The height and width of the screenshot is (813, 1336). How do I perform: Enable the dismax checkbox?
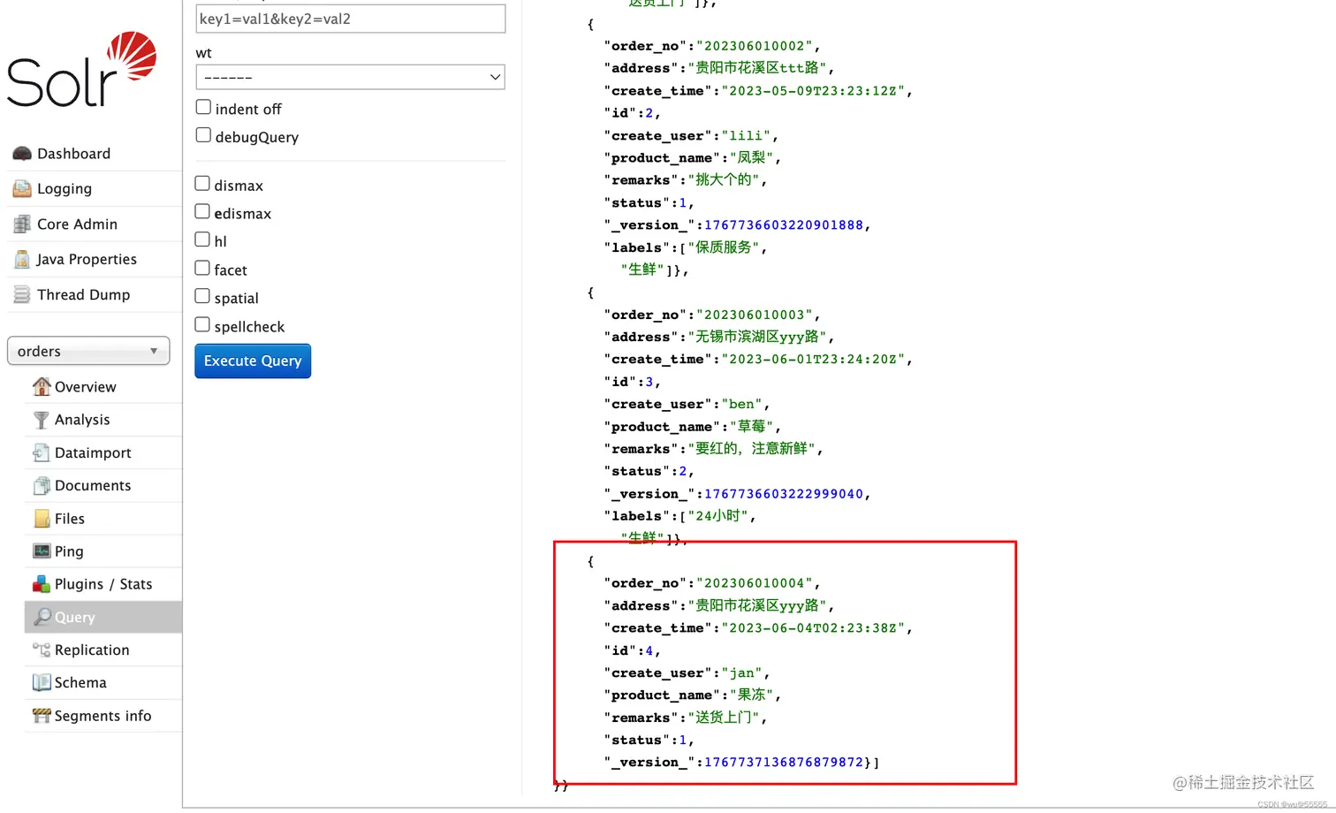coord(202,184)
